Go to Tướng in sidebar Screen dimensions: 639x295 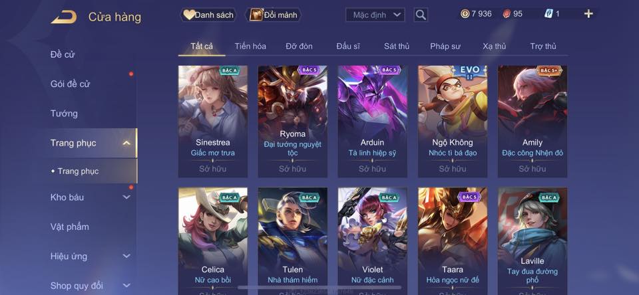(64, 114)
